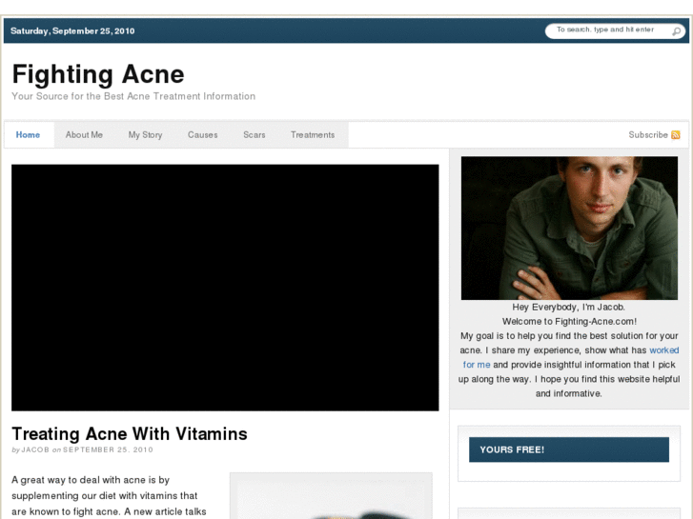Click the post date SEPTEMBER 25, 2010
The width and height of the screenshot is (693, 519).
(108, 449)
